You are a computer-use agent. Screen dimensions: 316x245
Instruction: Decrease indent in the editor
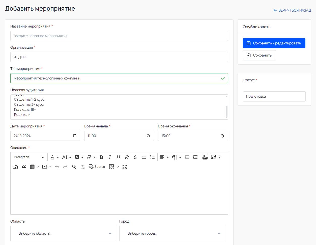(x=187, y=157)
